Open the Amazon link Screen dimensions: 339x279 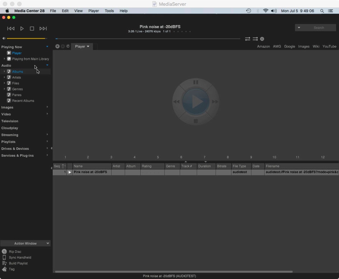pyautogui.click(x=263, y=47)
